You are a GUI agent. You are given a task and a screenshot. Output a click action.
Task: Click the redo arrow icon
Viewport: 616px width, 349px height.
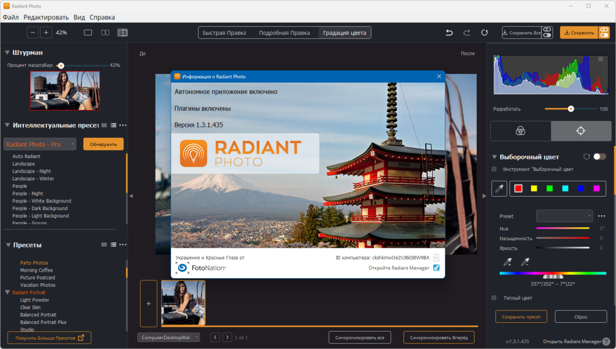[x=467, y=33]
